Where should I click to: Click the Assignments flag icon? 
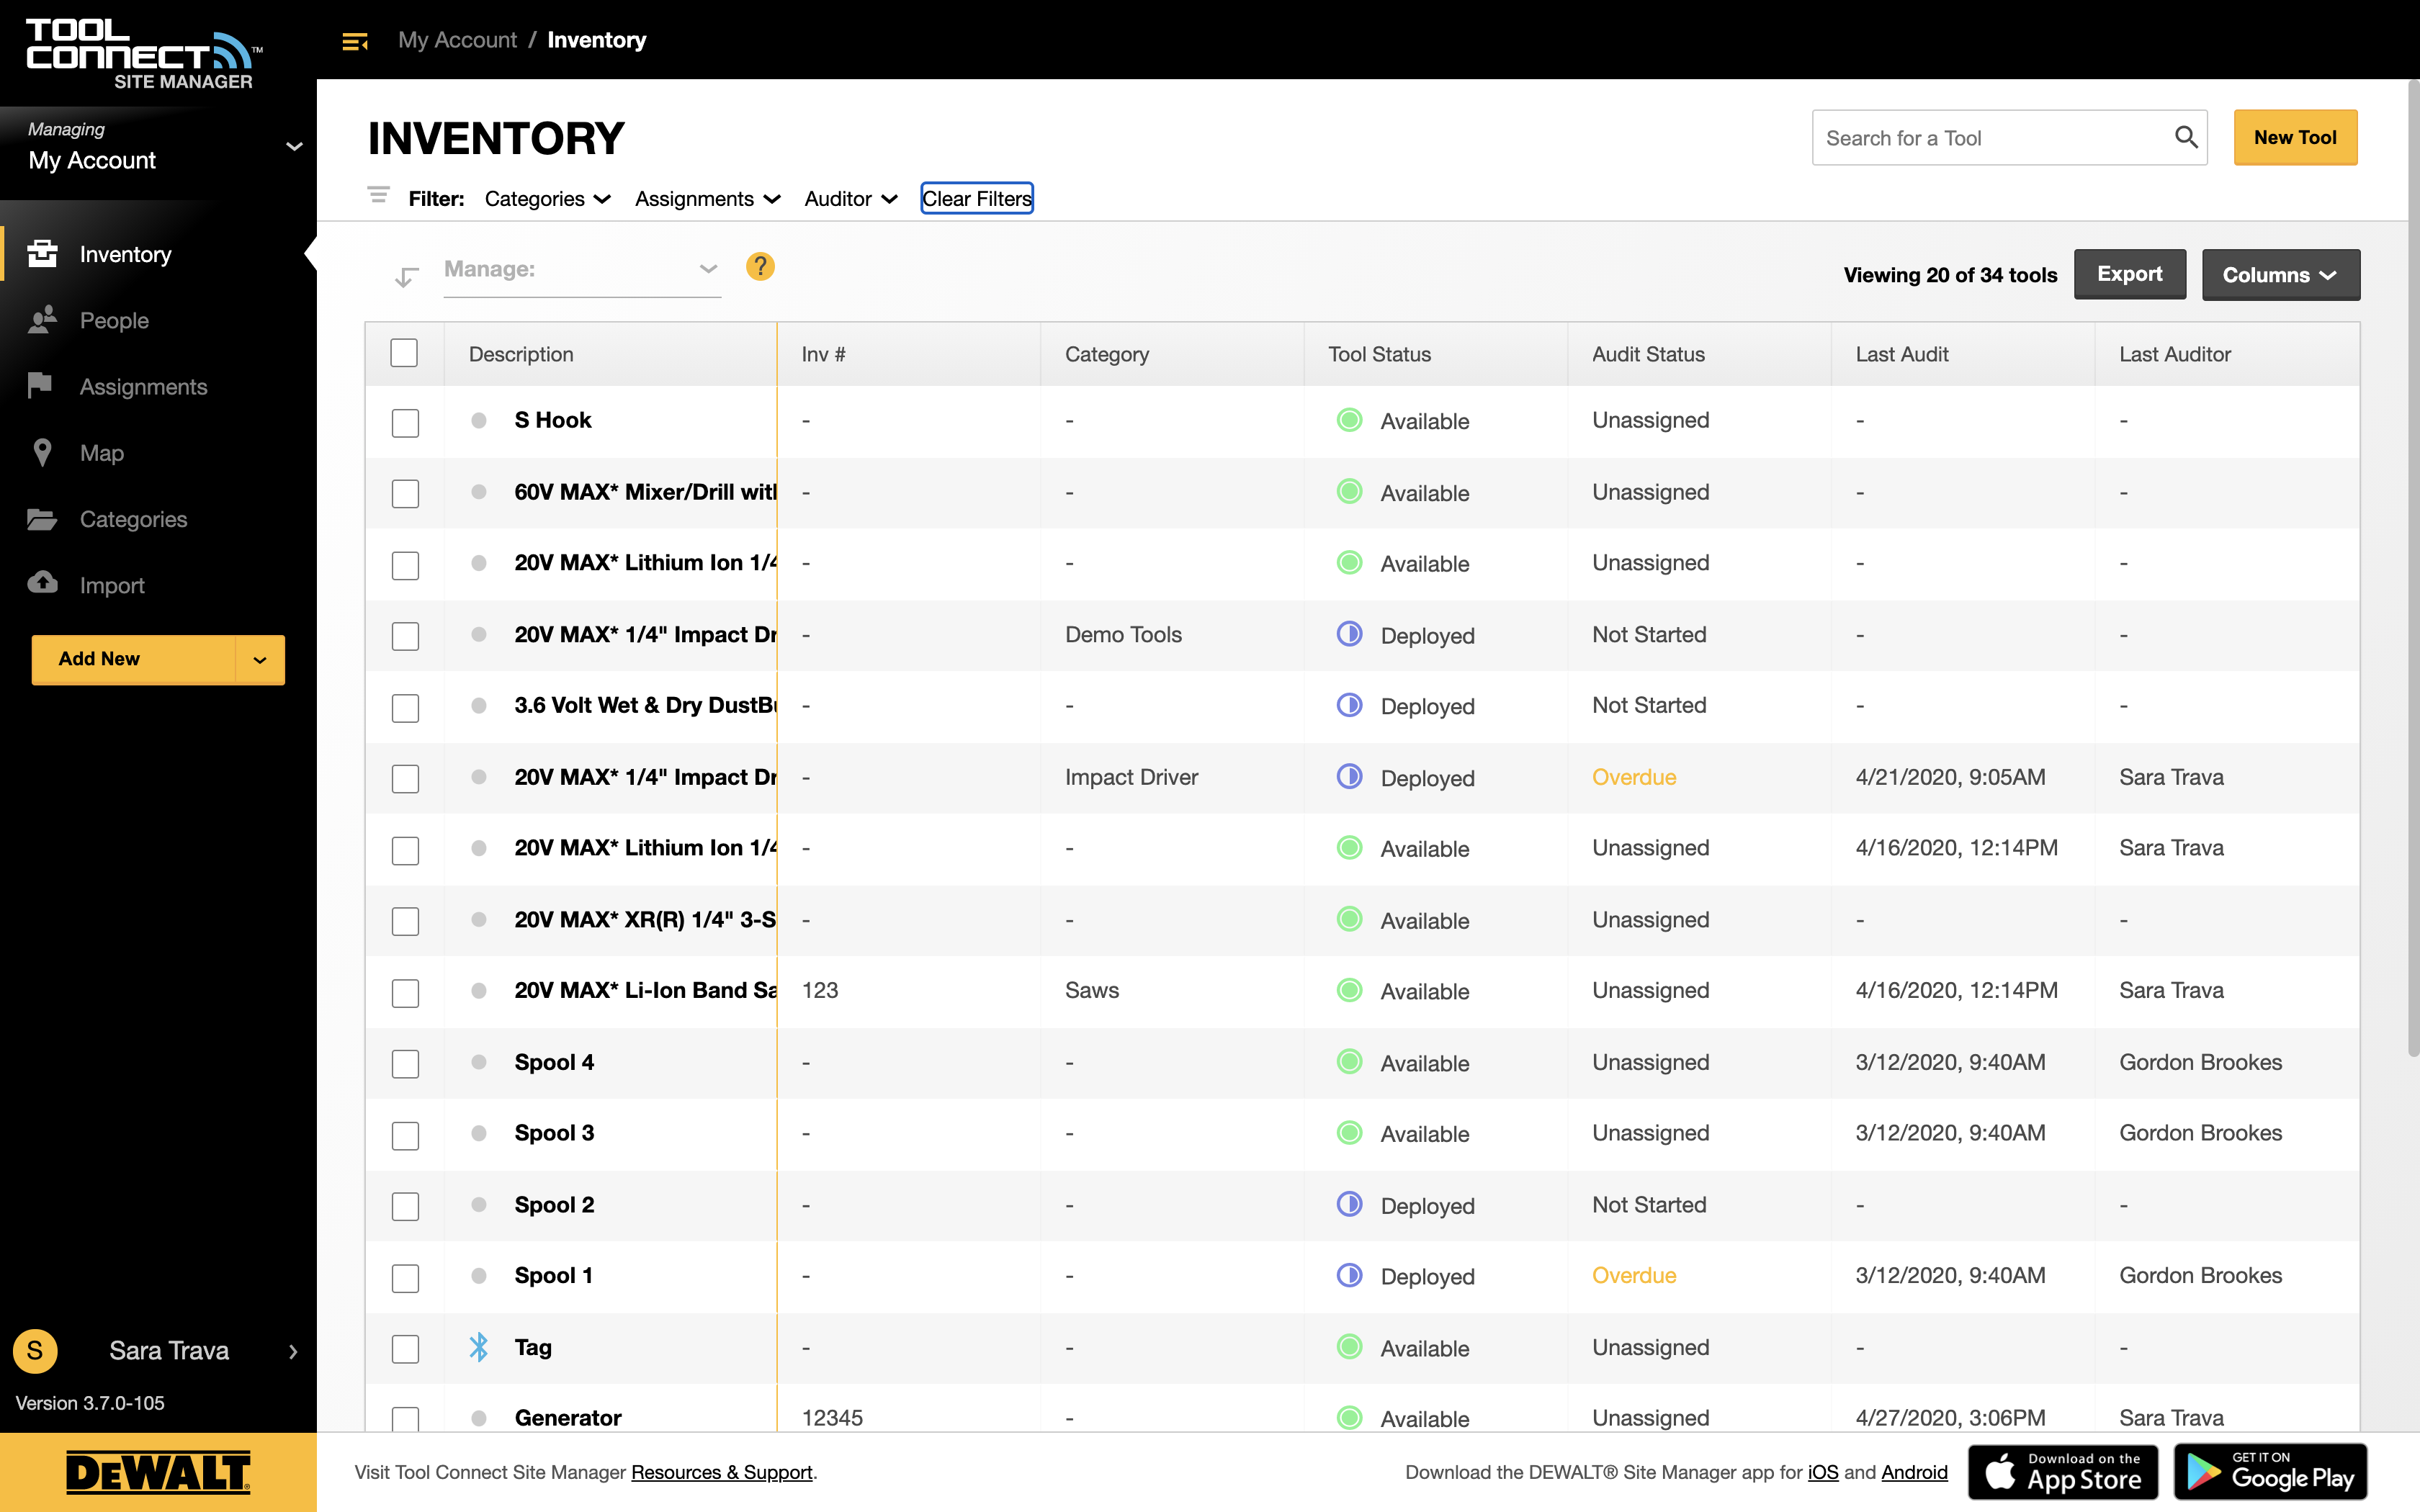(x=40, y=385)
